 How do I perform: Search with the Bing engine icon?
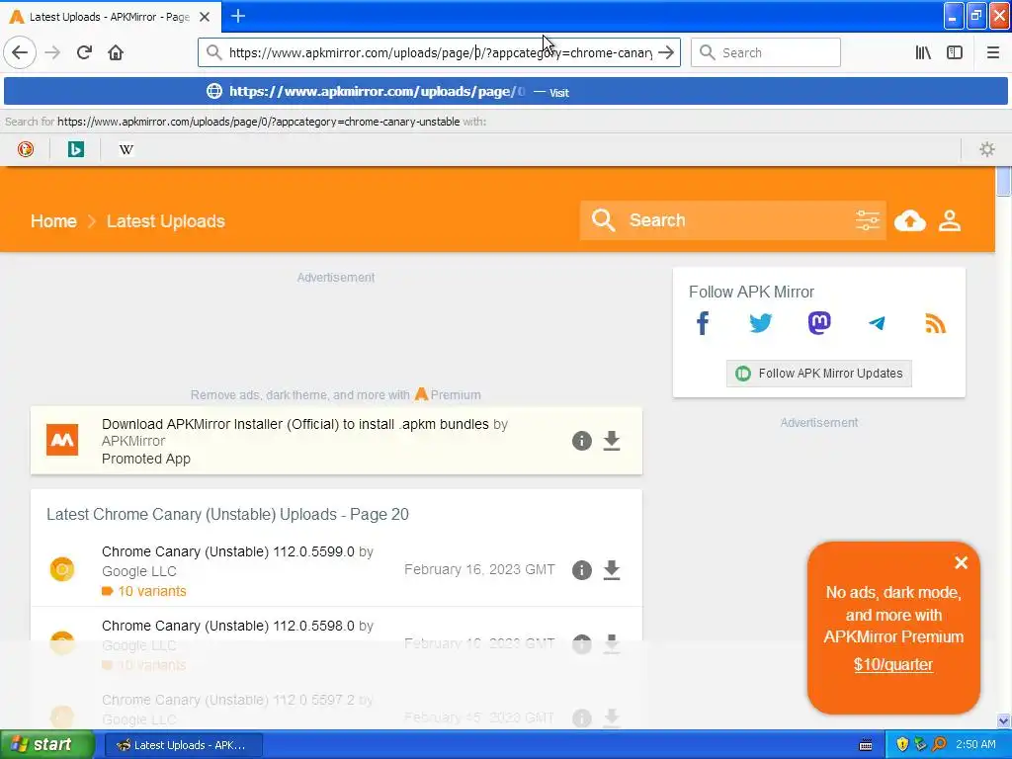point(75,150)
